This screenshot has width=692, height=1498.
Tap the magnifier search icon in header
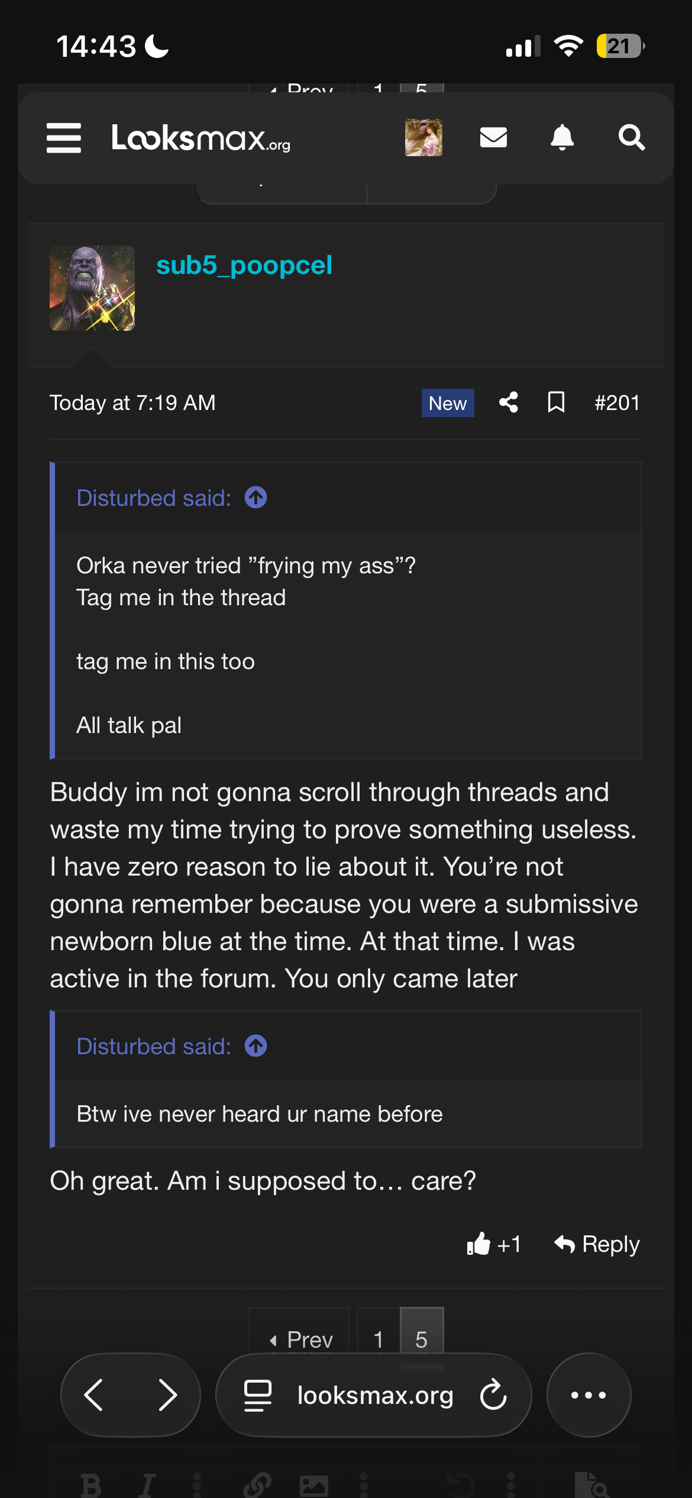632,138
